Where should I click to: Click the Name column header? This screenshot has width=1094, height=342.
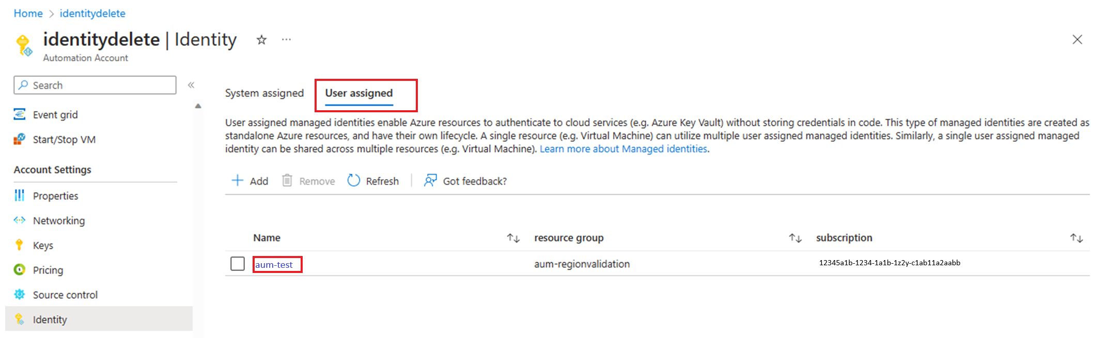pos(267,238)
